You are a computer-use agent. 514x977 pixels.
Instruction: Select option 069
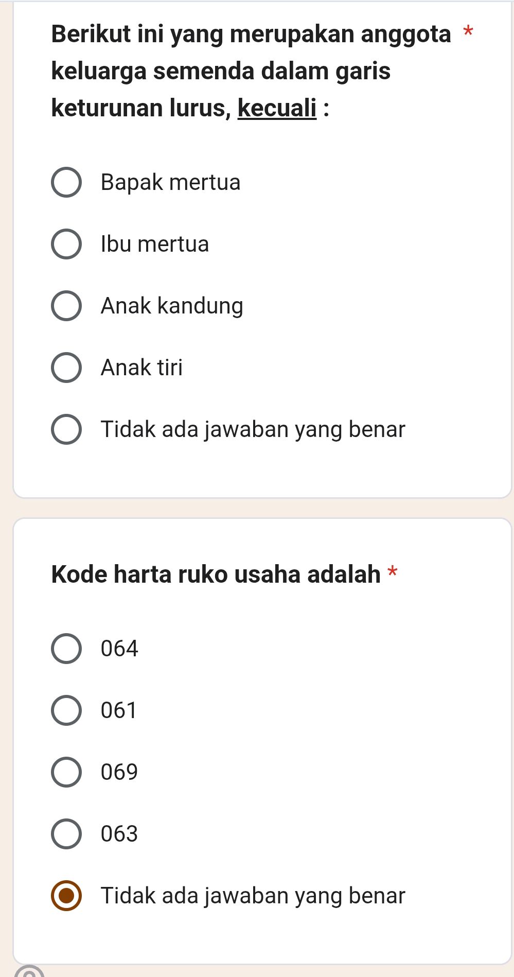coord(66,772)
